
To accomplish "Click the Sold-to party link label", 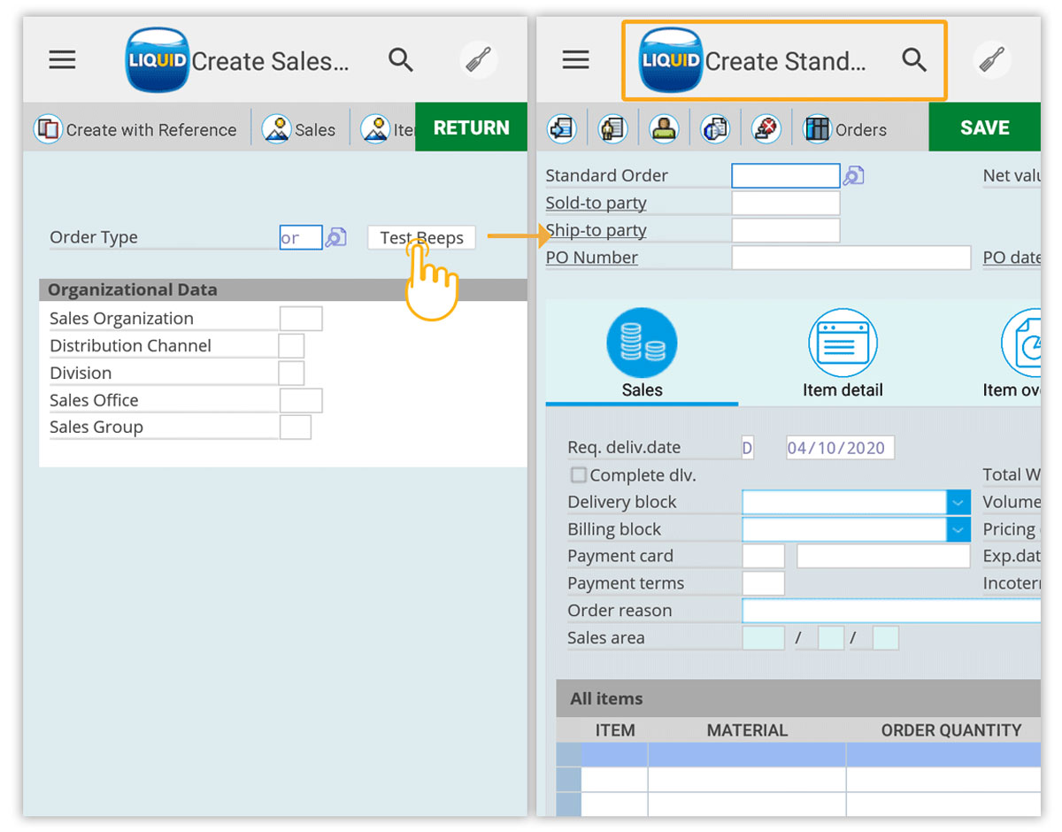I will click(x=596, y=203).
